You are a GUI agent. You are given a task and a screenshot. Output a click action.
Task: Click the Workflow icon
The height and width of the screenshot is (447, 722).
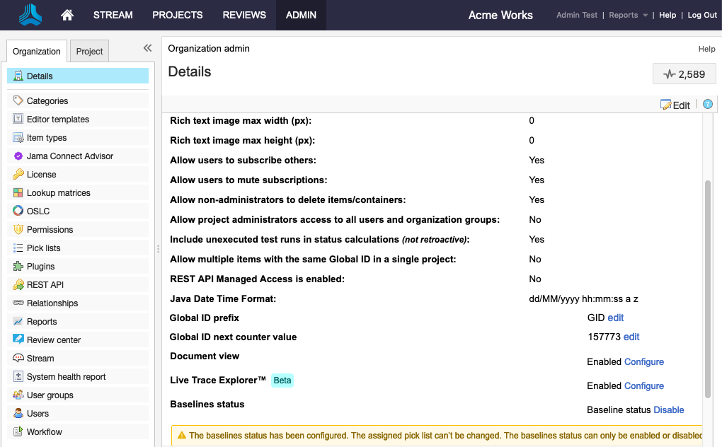coord(18,431)
